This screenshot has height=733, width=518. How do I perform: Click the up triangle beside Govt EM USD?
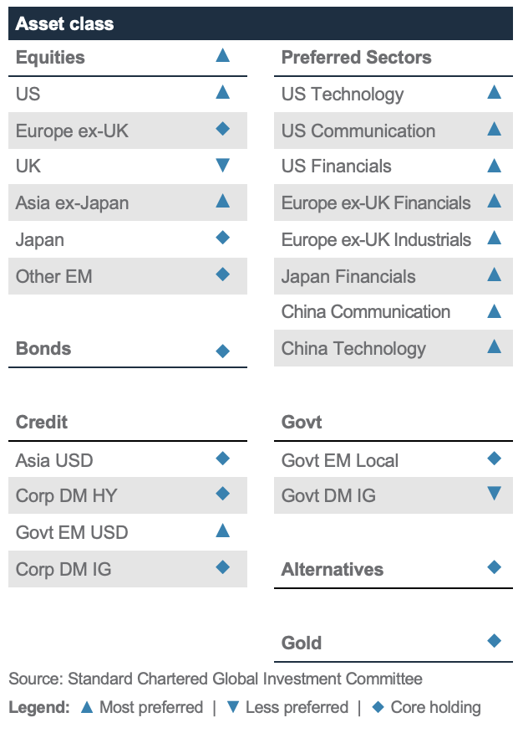(x=222, y=531)
